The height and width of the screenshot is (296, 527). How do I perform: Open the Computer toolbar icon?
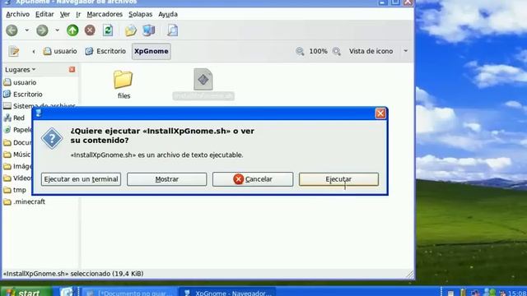tap(148, 30)
